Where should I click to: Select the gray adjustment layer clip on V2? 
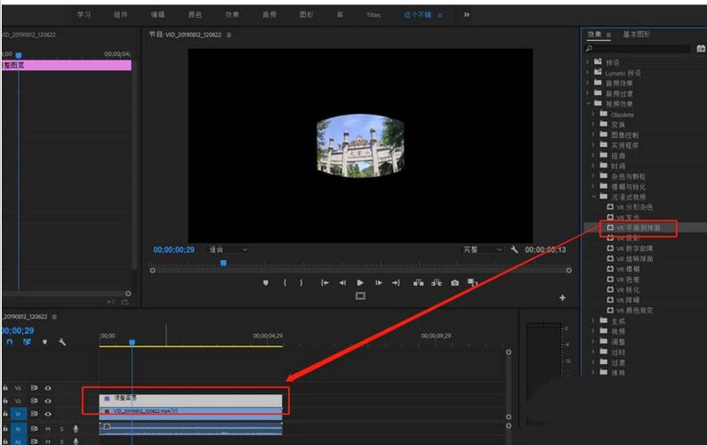pyautogui.click(x=190, y=400)
